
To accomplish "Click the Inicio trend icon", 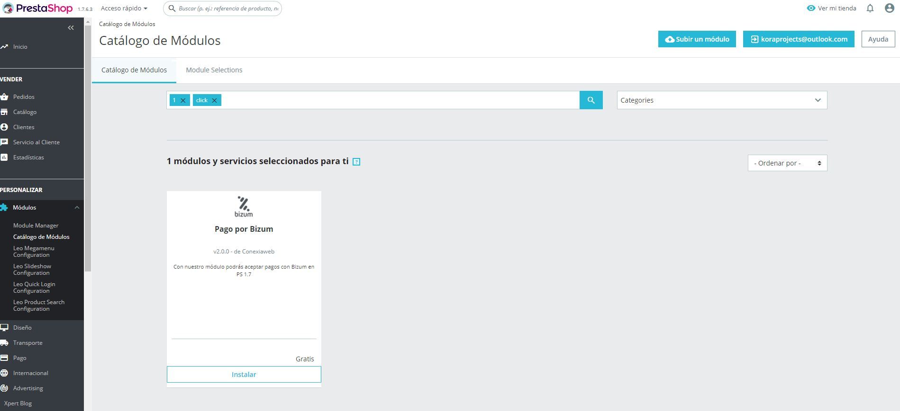I will (x=4, y=47).
